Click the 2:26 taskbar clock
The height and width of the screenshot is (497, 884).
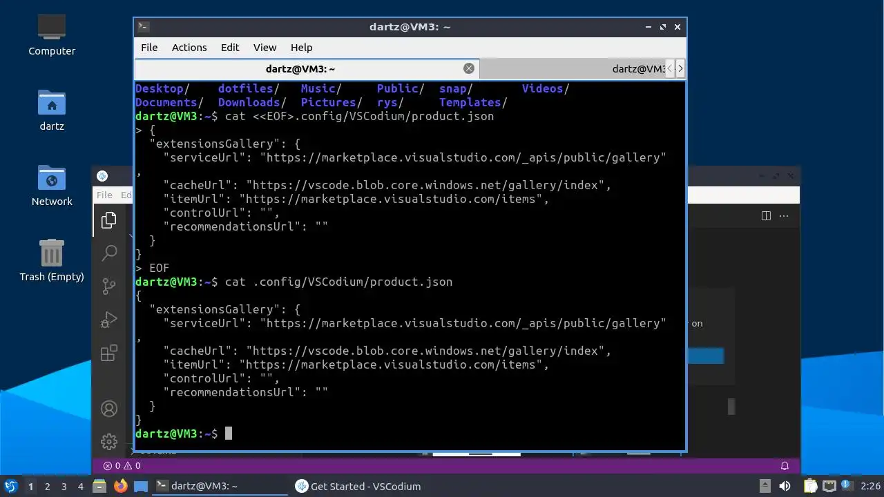[870, 487]
